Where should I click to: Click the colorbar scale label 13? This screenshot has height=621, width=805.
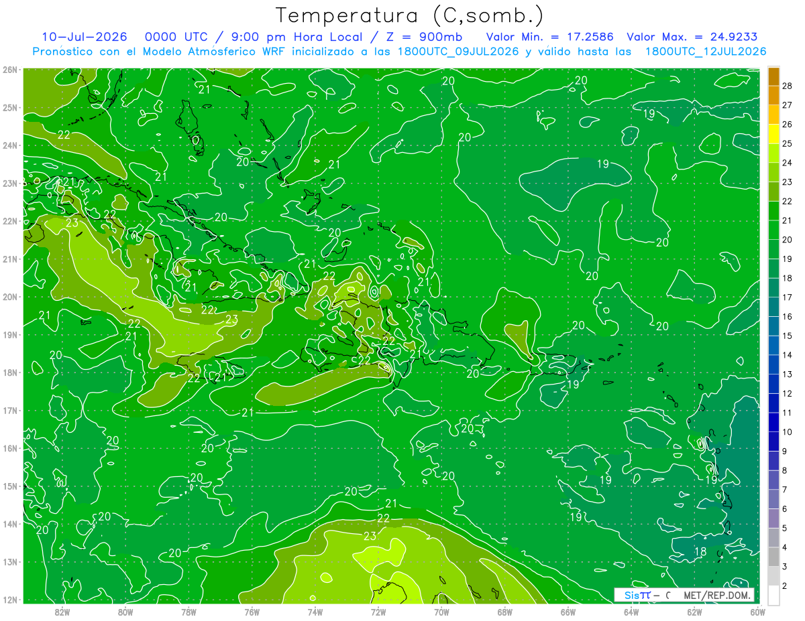(x=788, y=374)
